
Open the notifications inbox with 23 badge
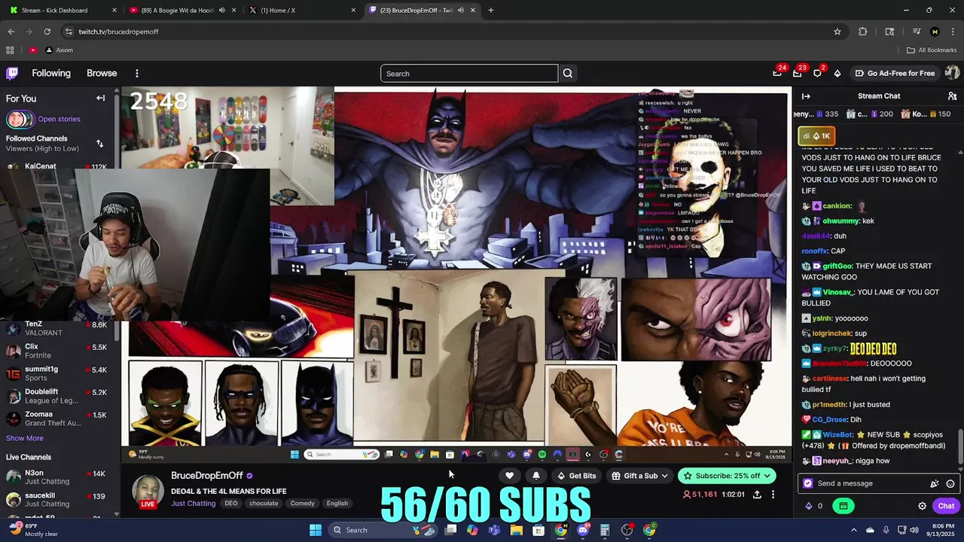tap(797, 73)
